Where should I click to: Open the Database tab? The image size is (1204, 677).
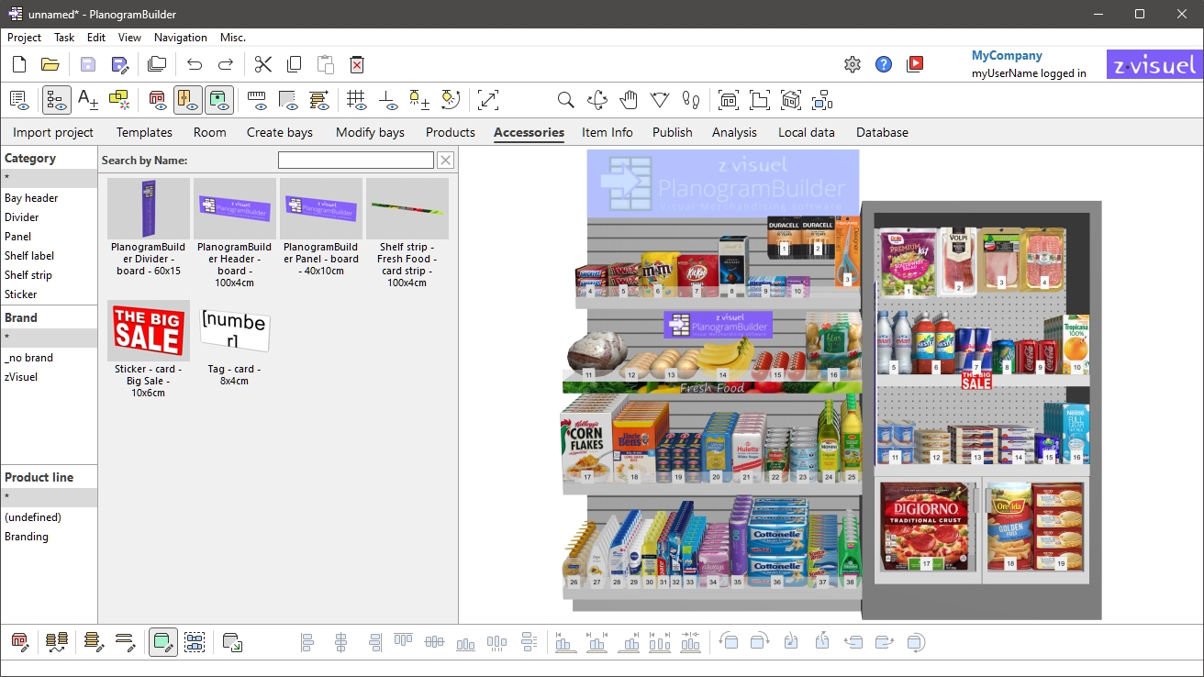[882, 132]
